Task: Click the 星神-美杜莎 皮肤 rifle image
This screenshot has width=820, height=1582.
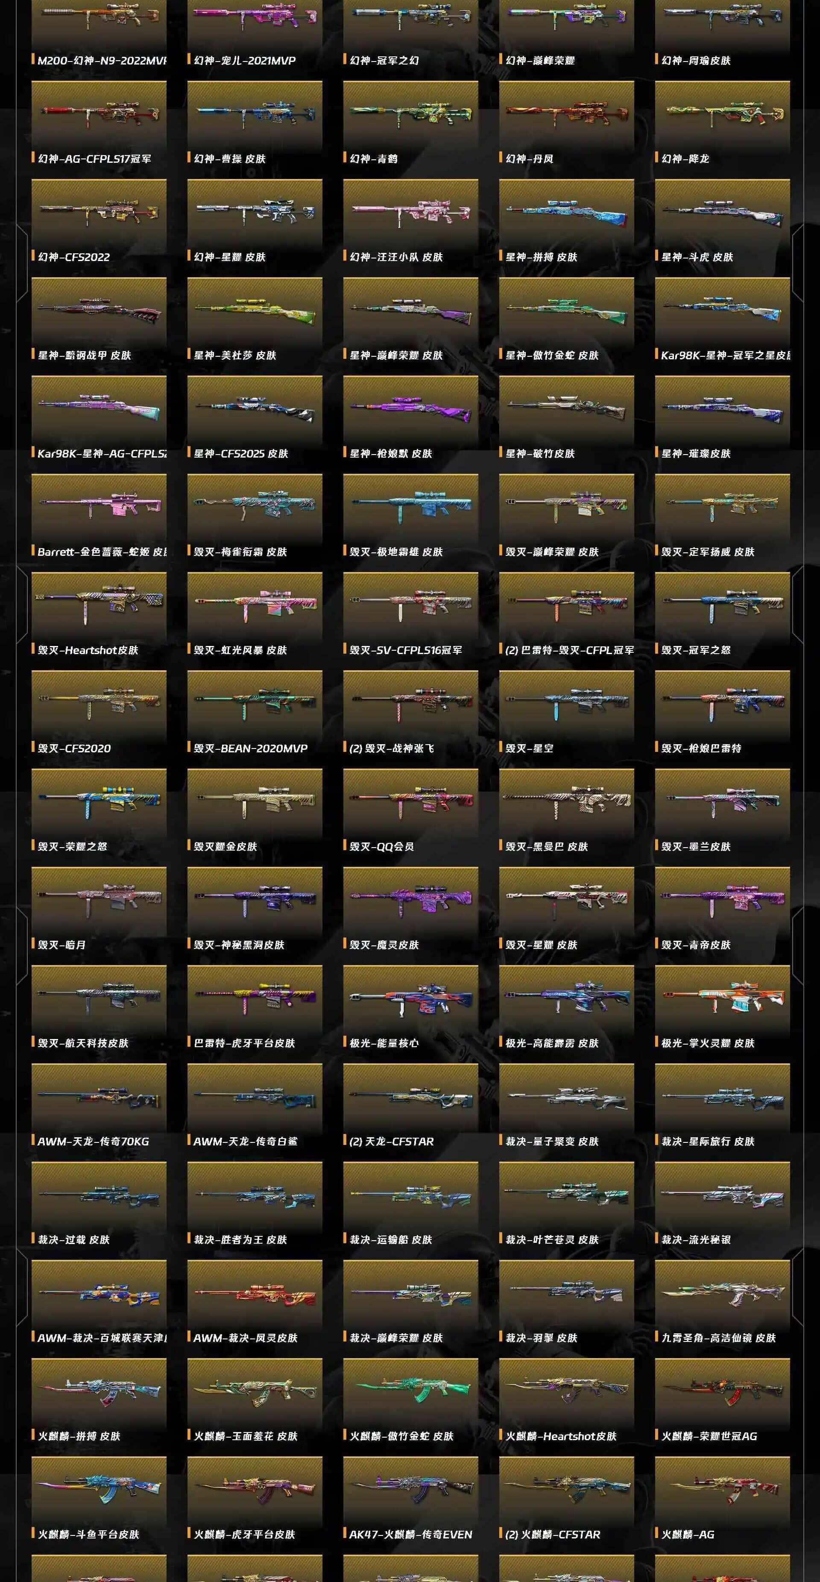Action: [254, 311]
